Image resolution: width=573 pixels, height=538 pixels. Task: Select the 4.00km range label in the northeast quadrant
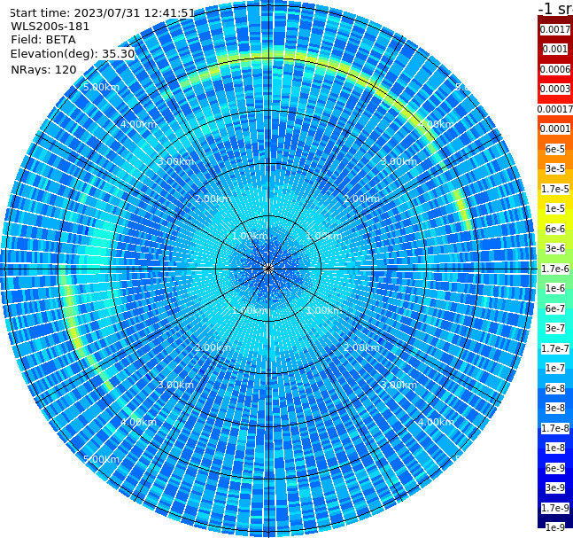pyautogui.click(x=436, y=124)
